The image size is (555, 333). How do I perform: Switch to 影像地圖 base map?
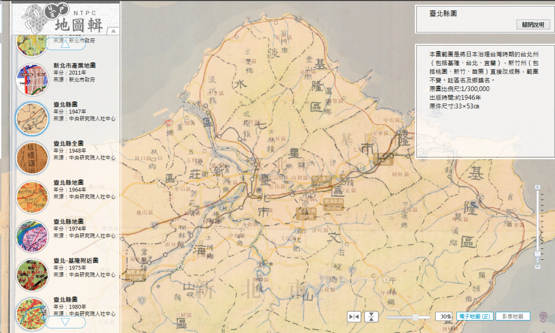click(x=513, y=316)
